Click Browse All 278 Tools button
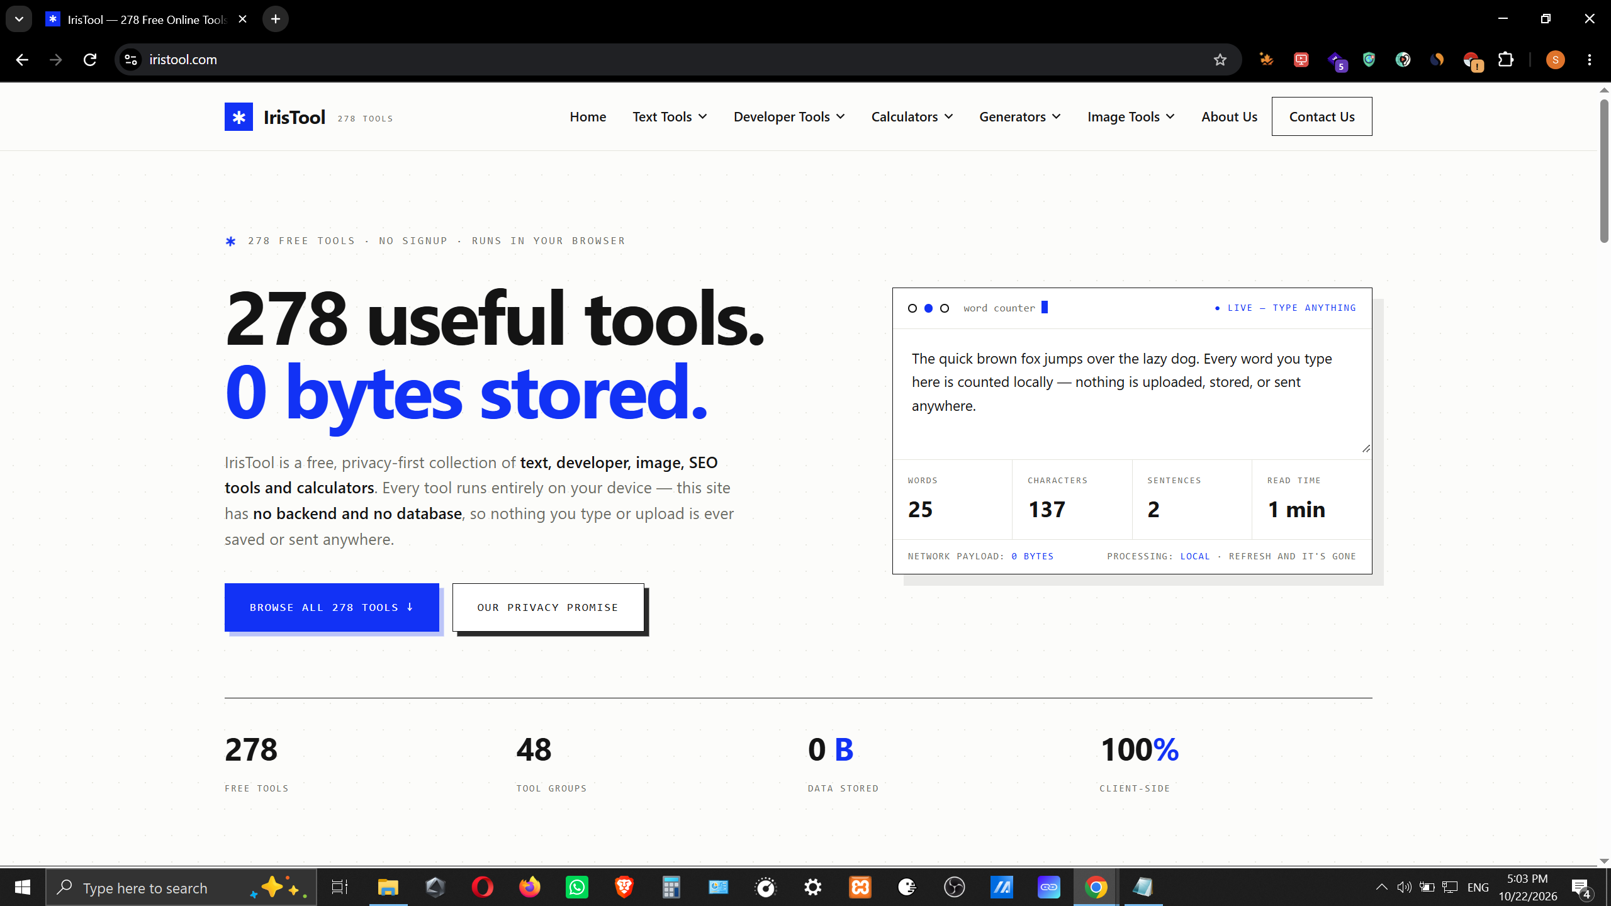1611x906 pixels. 332,607
